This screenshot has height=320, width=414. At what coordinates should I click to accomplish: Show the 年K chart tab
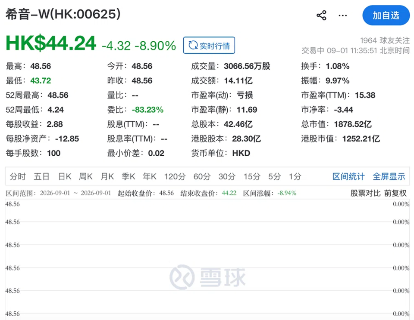pos(150,176)
